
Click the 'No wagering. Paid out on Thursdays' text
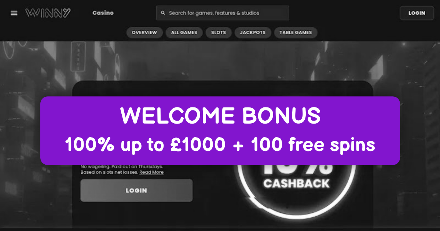[x=122, y=167]
